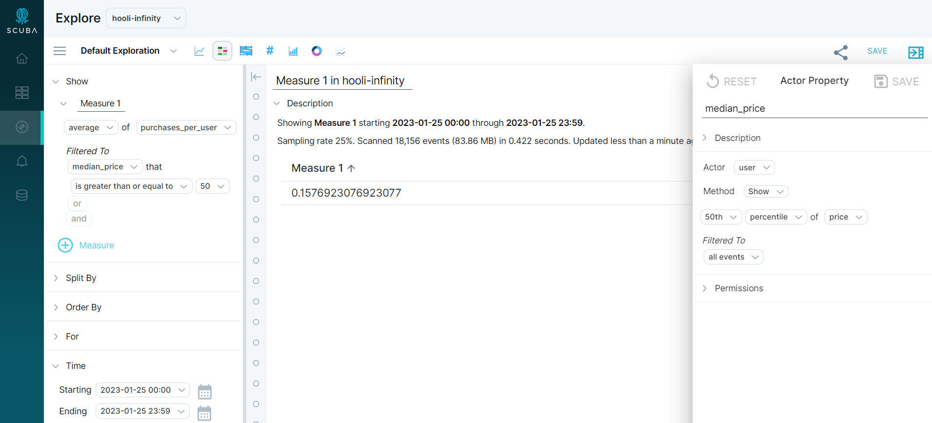Change the Method 'Show' dropdown
This screenshot has width=932, height=423.
point(766,191)
